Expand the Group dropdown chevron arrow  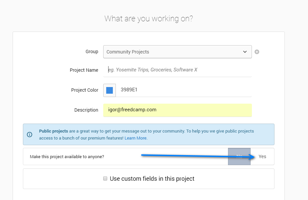245,52
